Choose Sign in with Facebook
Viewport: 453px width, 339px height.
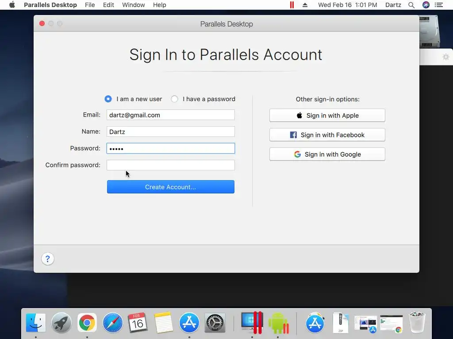coord(327,135)
